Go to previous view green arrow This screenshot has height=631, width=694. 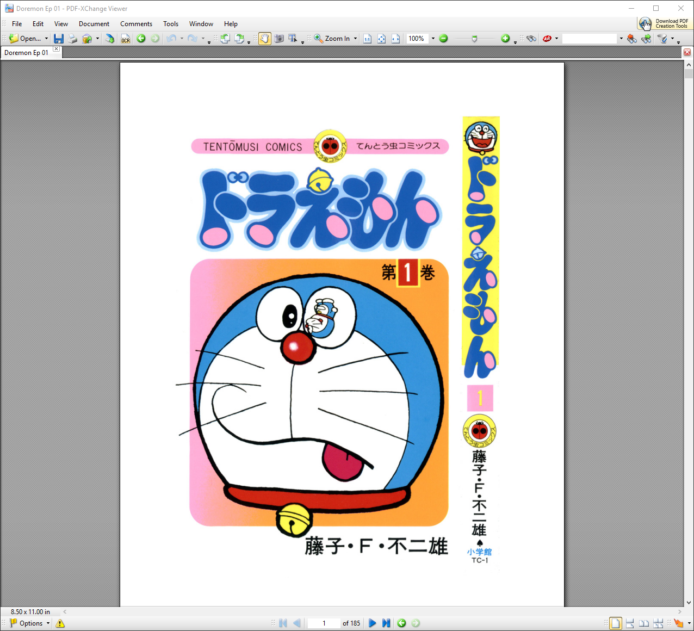click(141, 39)
